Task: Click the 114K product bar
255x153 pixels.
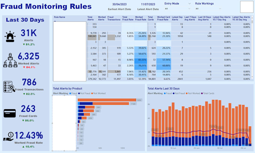Action: 103,104
